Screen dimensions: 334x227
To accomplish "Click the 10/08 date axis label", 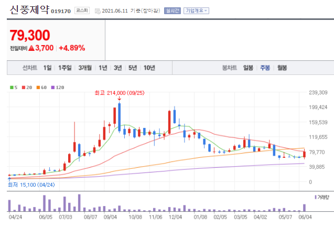I will (x=135, y=217).
